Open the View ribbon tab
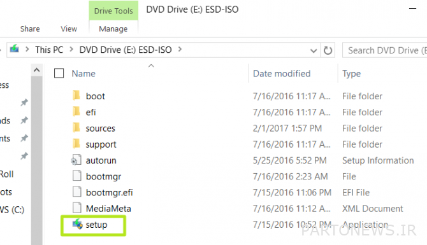 [69, 29]
